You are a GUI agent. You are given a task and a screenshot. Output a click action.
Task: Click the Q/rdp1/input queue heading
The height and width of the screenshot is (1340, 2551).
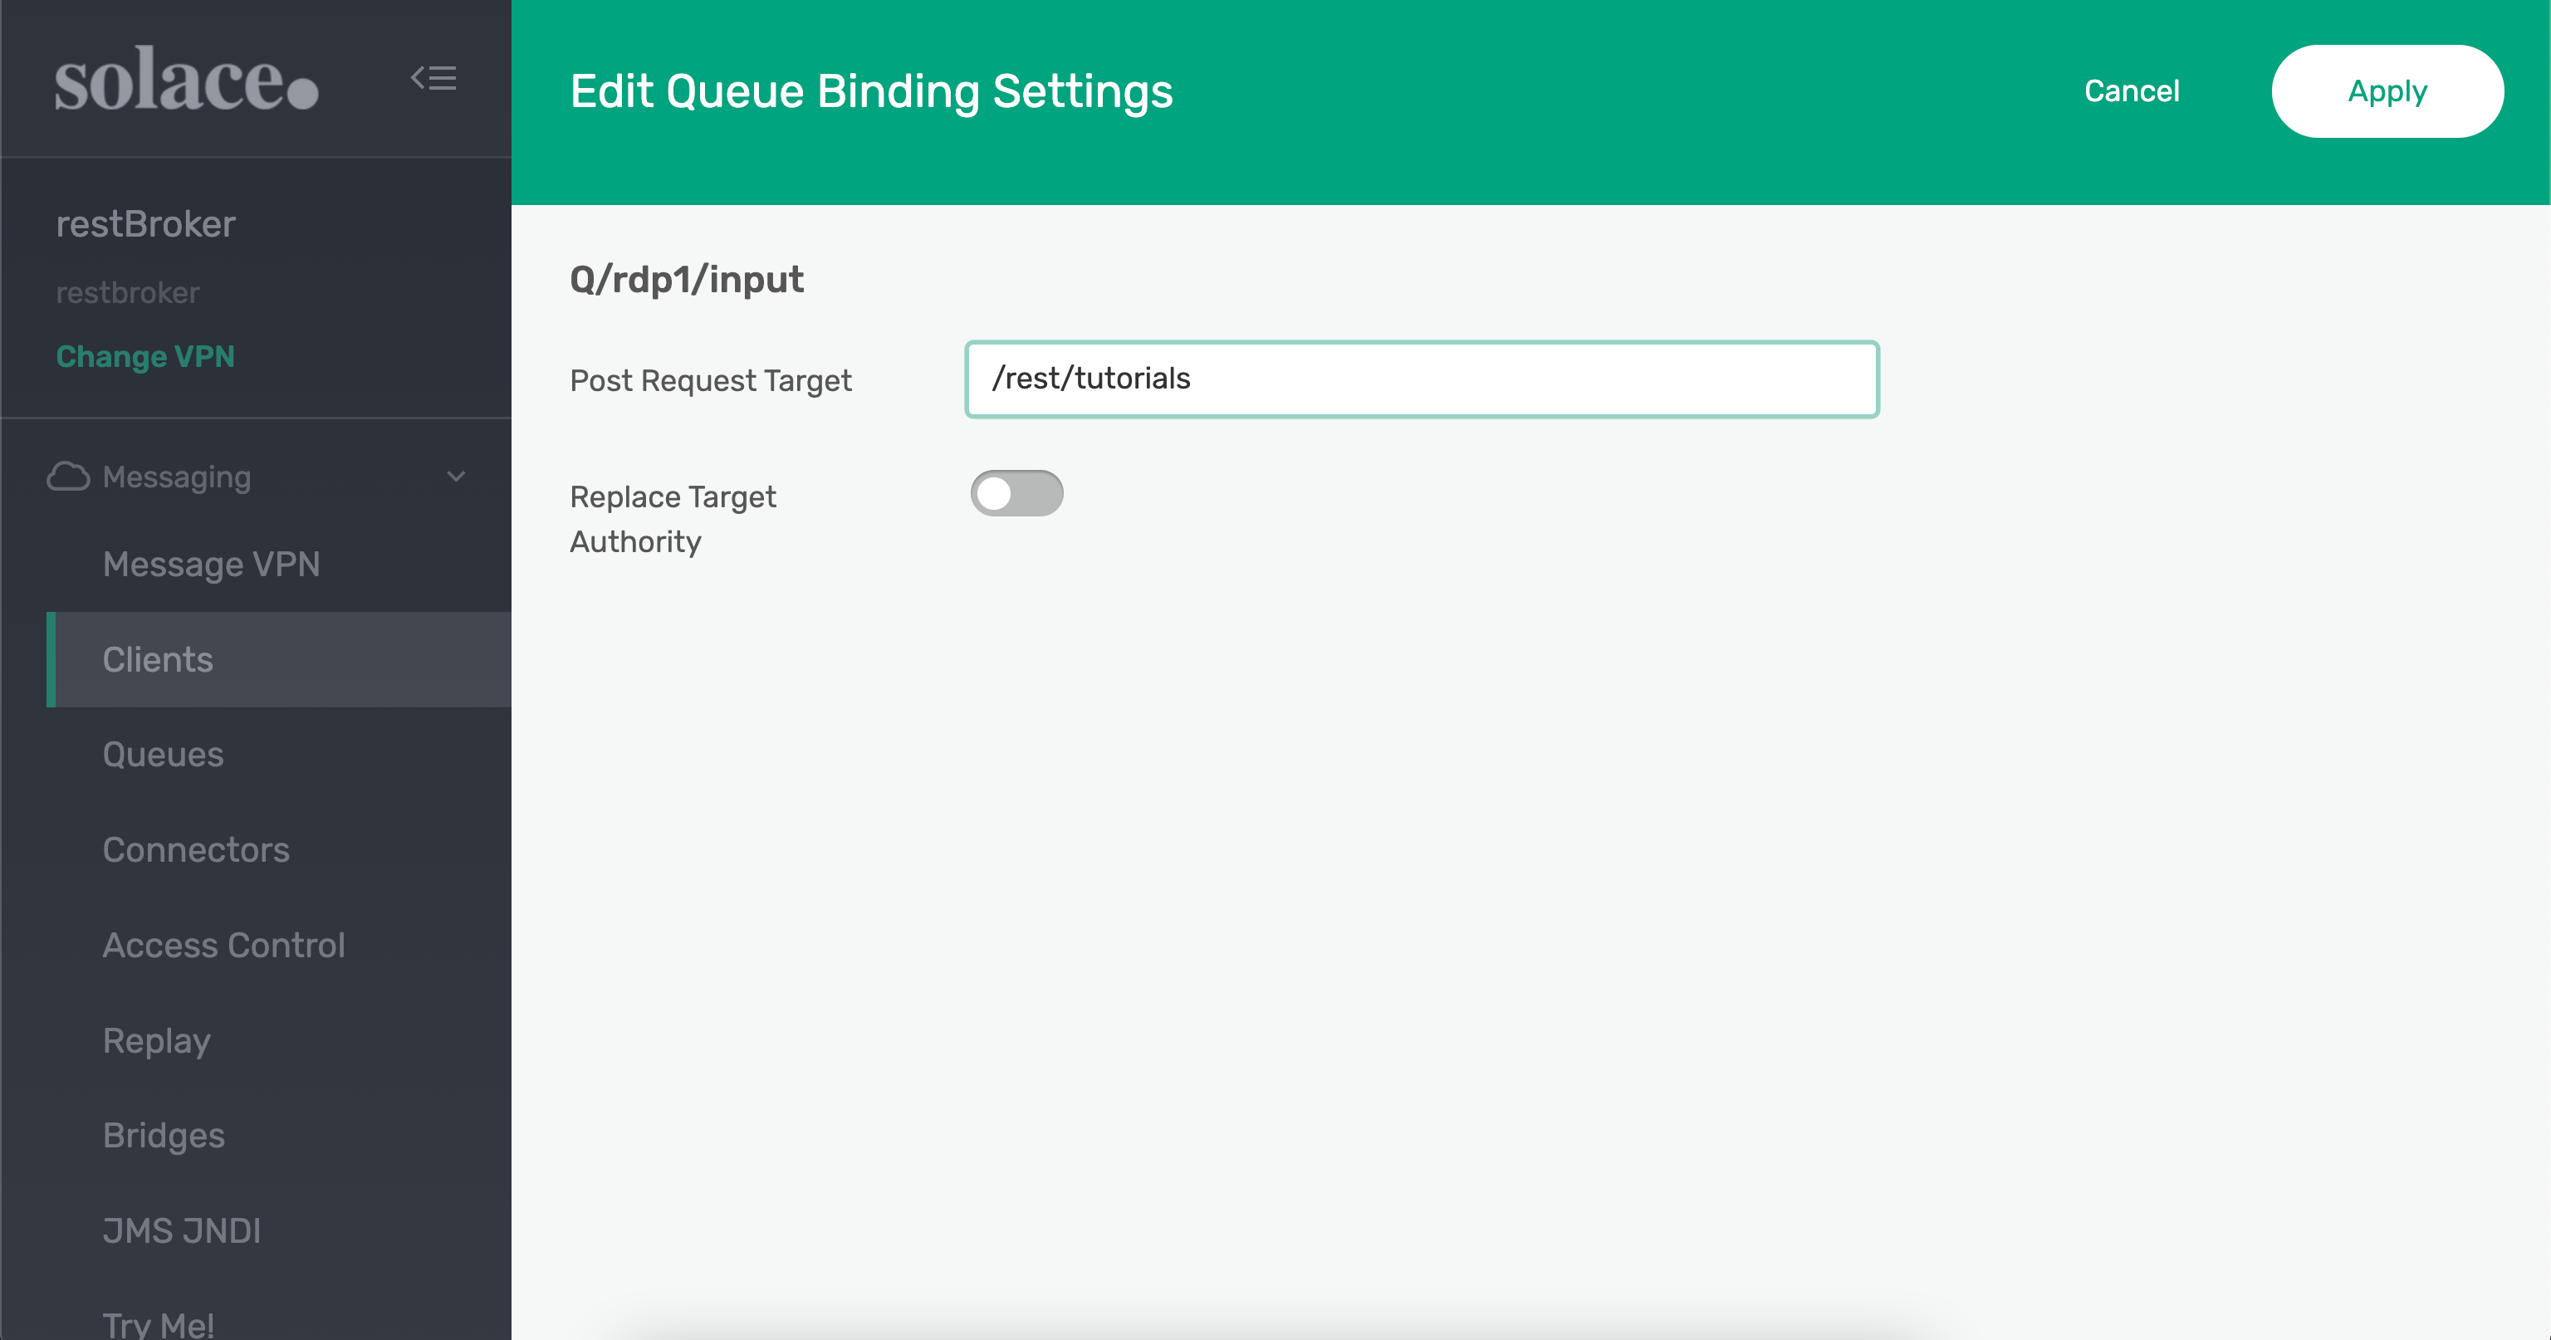click(686, 279)
